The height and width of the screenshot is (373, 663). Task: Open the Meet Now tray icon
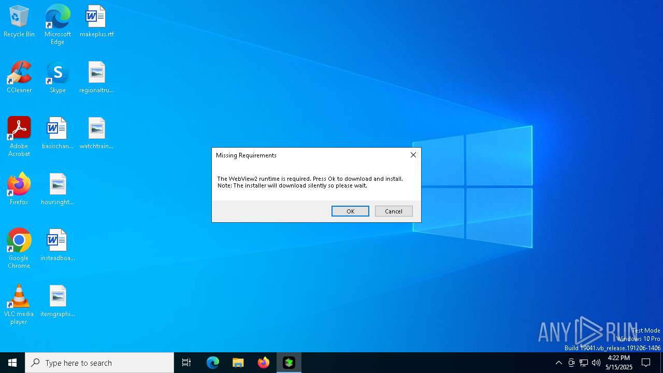coord(571,363)
